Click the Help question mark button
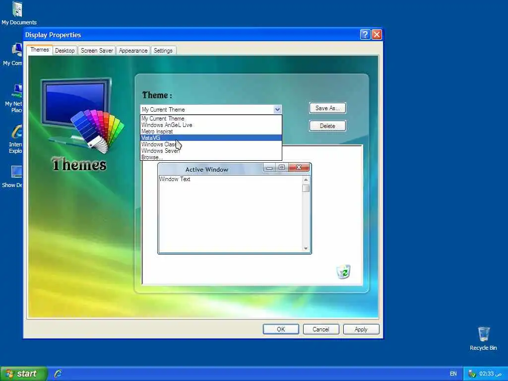The image size is (508, 381). pos(365,34)
